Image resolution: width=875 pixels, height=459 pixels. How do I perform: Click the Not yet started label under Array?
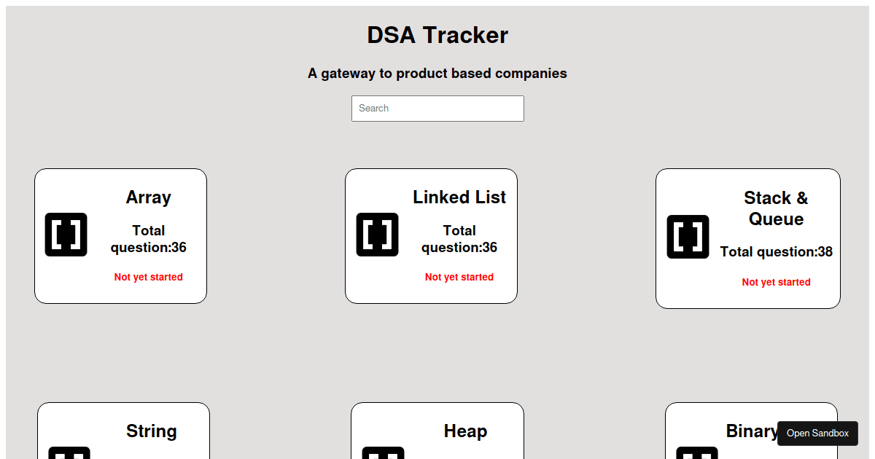(x=148, y=277)
